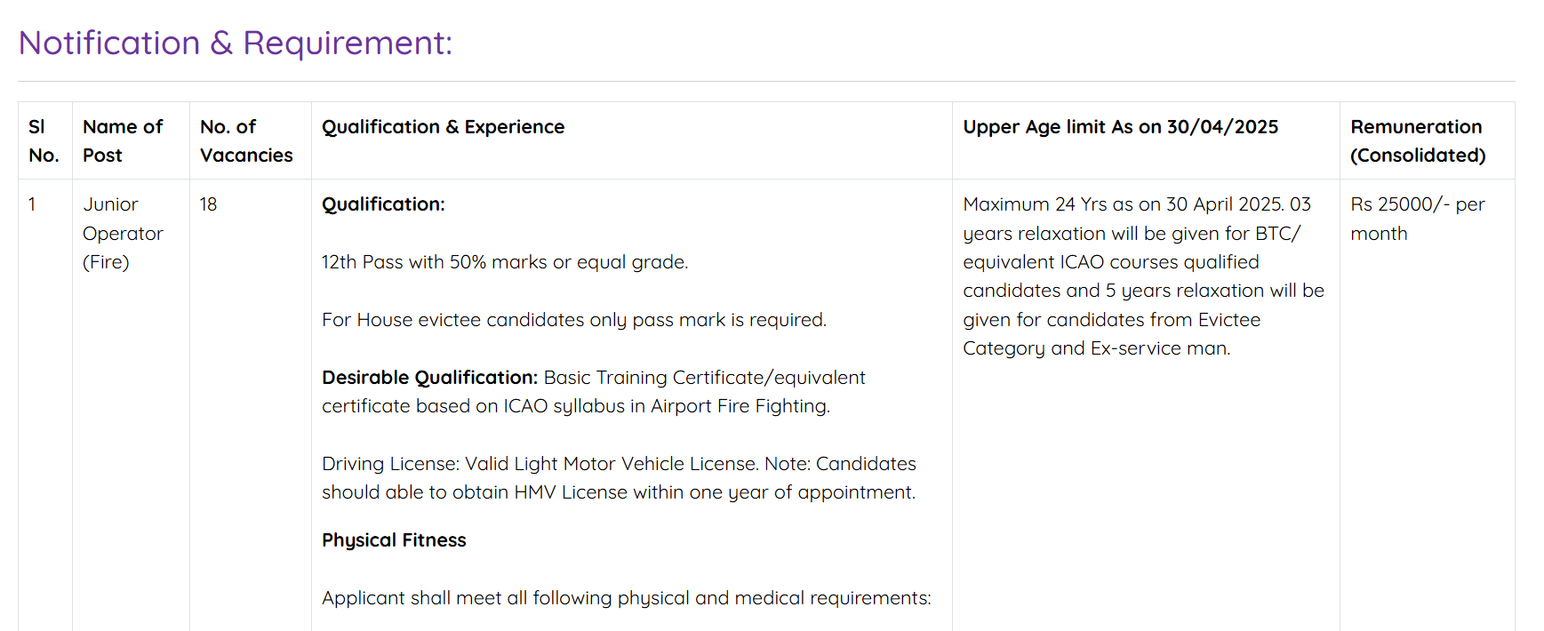The height and width of the screenshot is (631, 1544).
Task: Click the ICAO syllabus Airport Fire Fighting line
Action: coord(576,406)
